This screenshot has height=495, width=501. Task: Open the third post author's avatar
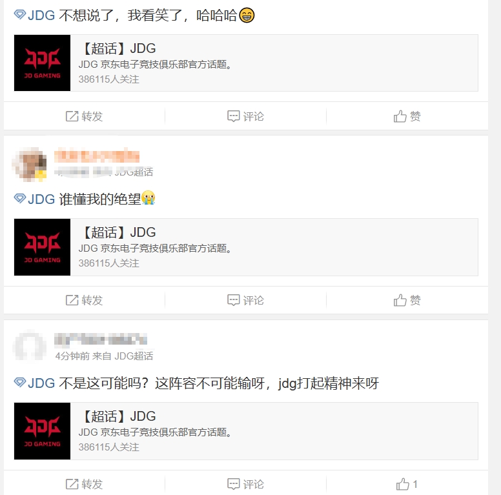tap(30, 347)
